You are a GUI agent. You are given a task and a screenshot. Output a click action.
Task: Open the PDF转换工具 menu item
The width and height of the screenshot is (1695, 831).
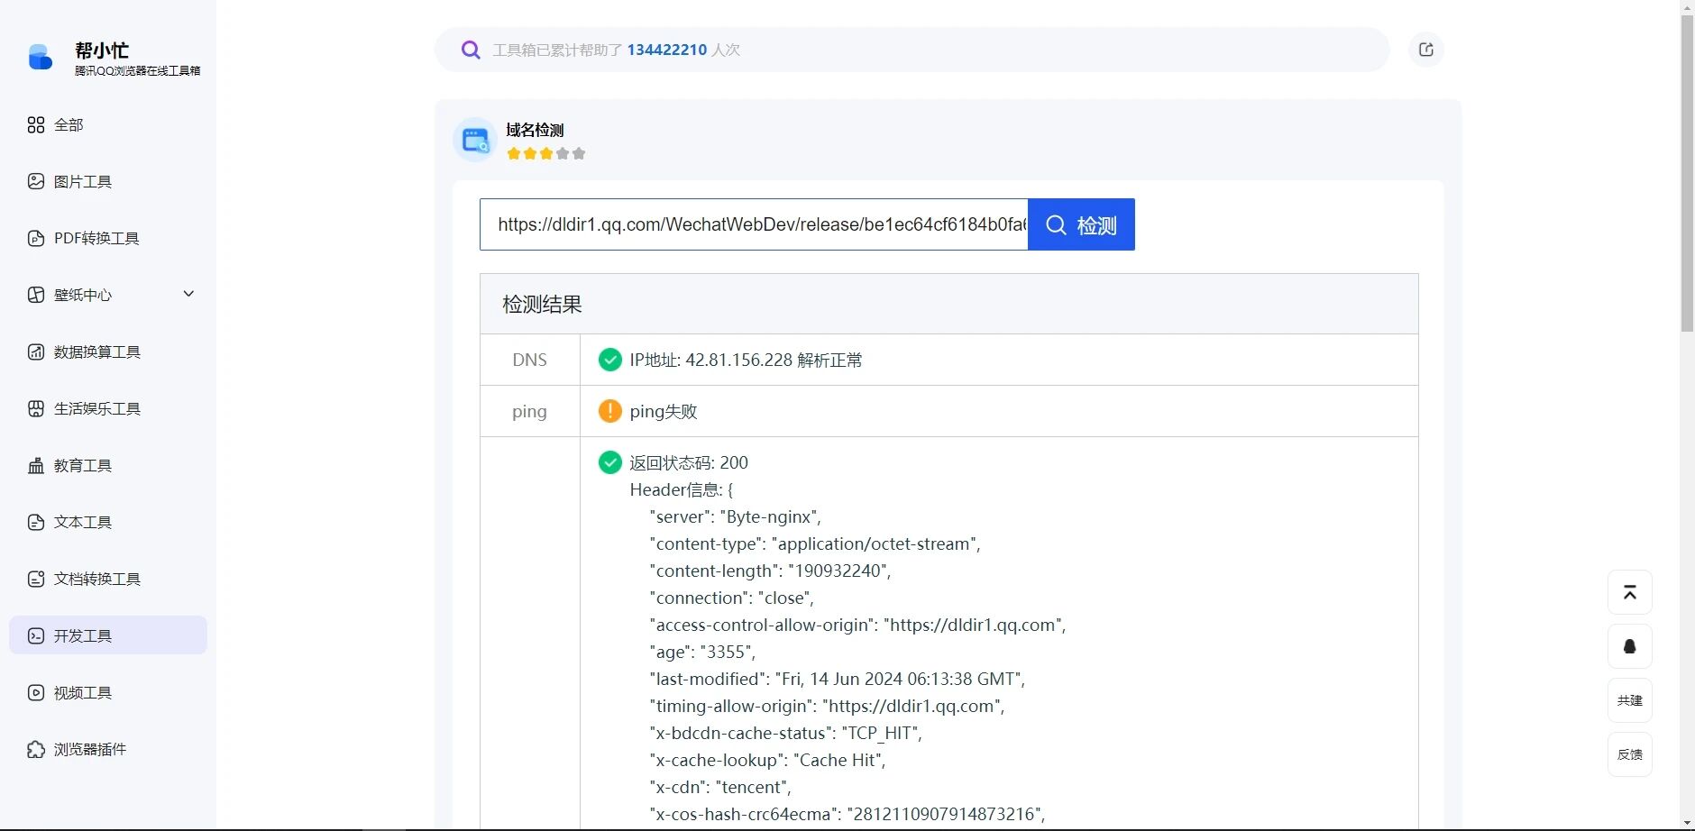pyautogui.click(x=108, y=239)
